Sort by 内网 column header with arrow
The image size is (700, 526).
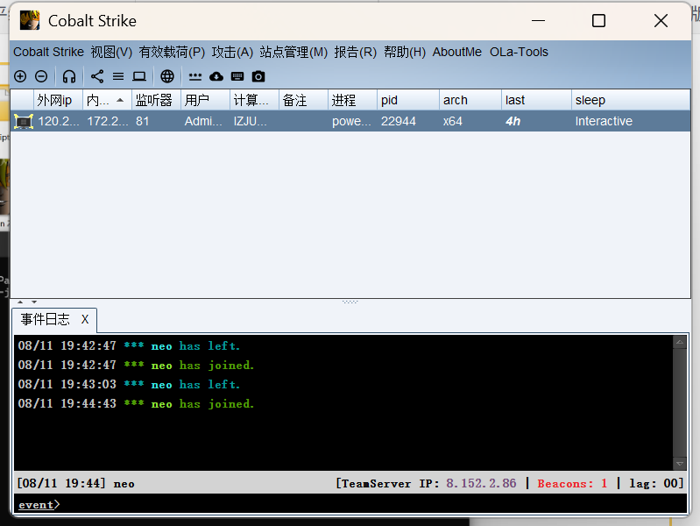[x=107, y=100]
